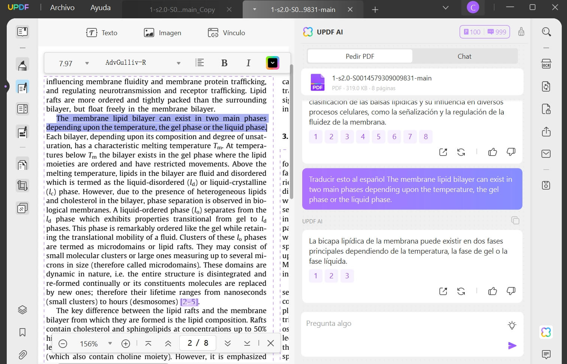This screenshot has width=567, height=364.
Task: Click the search magnifier icon
Action: click(x=546, y=32)
